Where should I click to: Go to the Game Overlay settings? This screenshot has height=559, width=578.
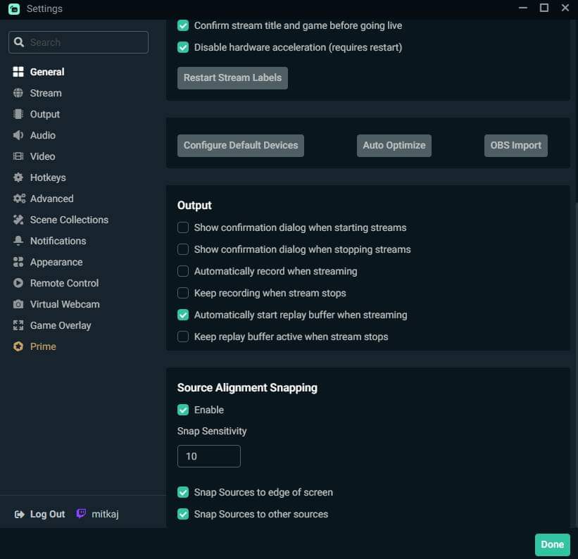61,325
